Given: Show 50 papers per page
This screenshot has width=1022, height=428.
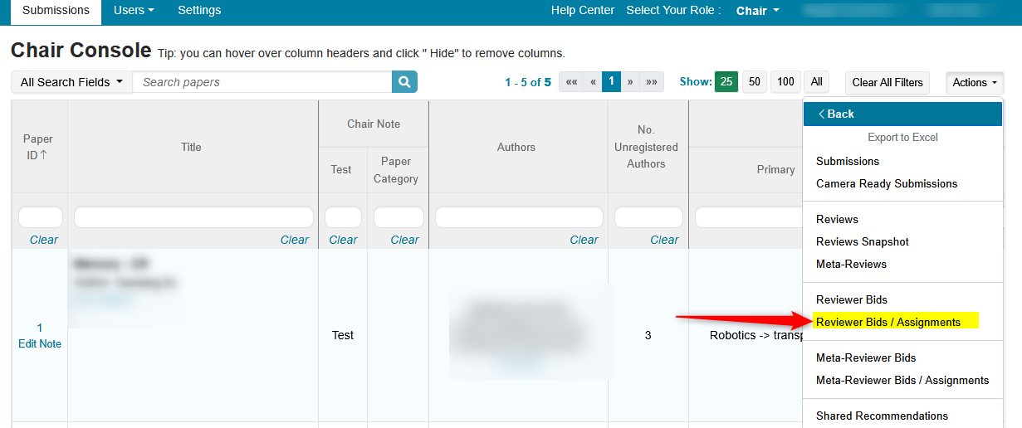Looking at the screenshot, I should coord(754,82).
